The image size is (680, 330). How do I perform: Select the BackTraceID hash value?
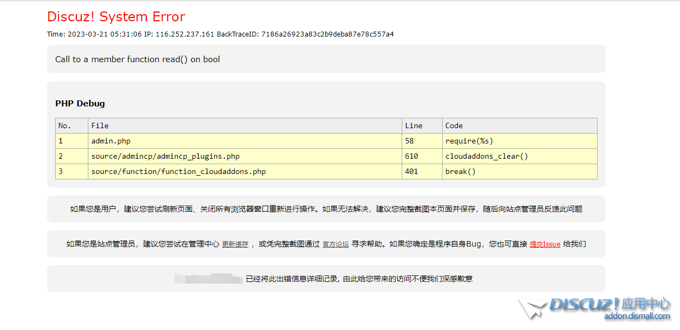pos(327,34)
